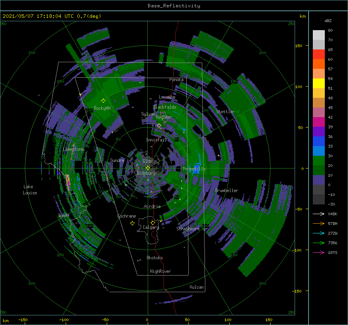Click the white asterisk marker east of RedDeer
The image size is (348, 325).
coord(184,133)
